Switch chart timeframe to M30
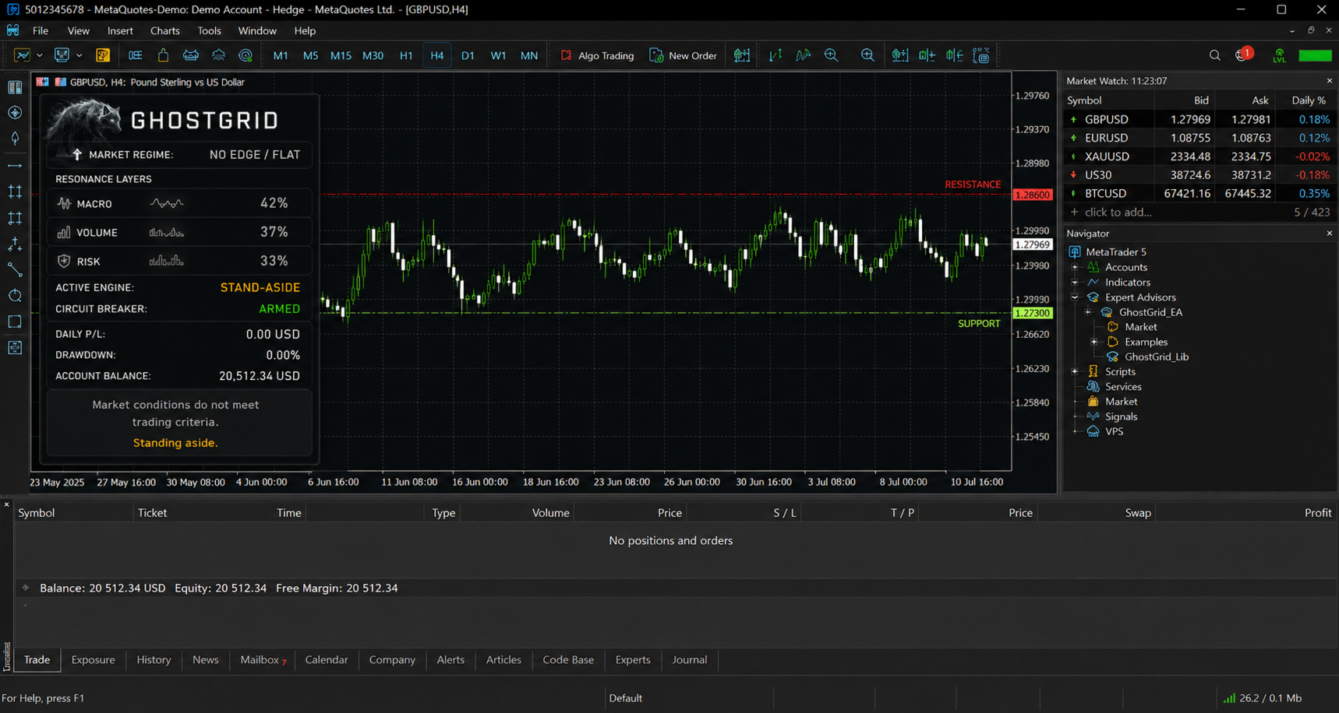Screen dimensions: 1339x713 click(x=373, y=55)
